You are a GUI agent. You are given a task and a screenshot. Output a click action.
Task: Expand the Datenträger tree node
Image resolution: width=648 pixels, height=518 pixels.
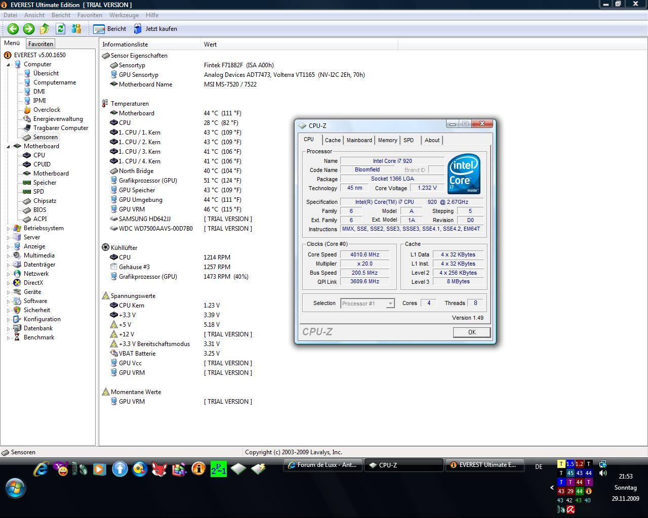pyautogui.click(x=8, y=265)
